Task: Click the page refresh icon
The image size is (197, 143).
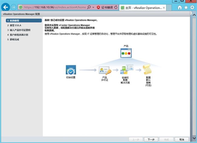Action: click(x=116, y=7)
